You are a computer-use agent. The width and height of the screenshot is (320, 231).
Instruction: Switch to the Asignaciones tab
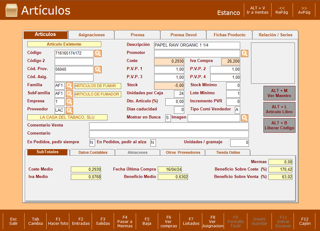pyautogui.click(x=92, y=35)
